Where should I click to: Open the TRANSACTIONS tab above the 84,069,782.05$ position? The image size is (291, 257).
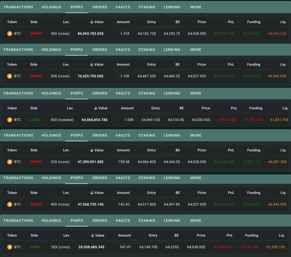[18, 7]
